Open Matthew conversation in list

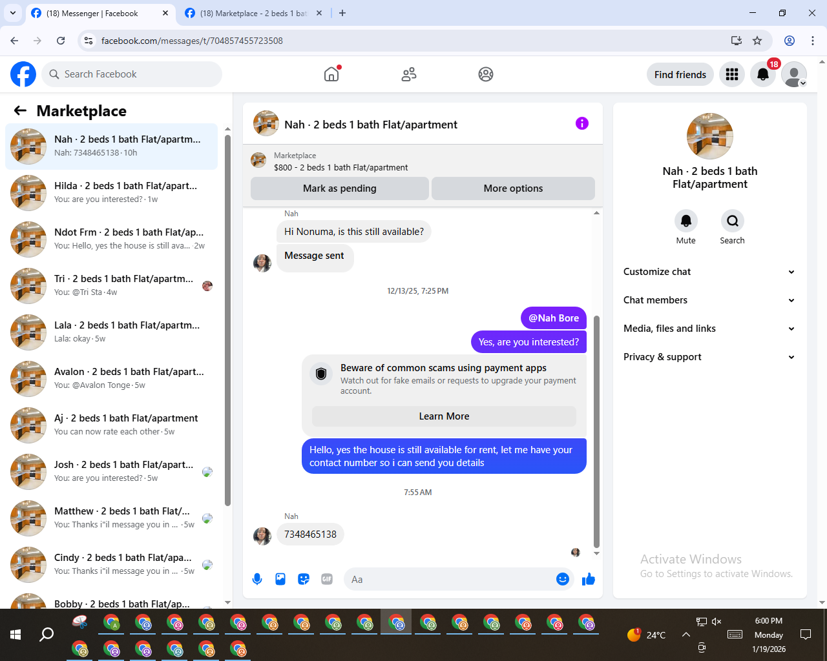point(112,518)
